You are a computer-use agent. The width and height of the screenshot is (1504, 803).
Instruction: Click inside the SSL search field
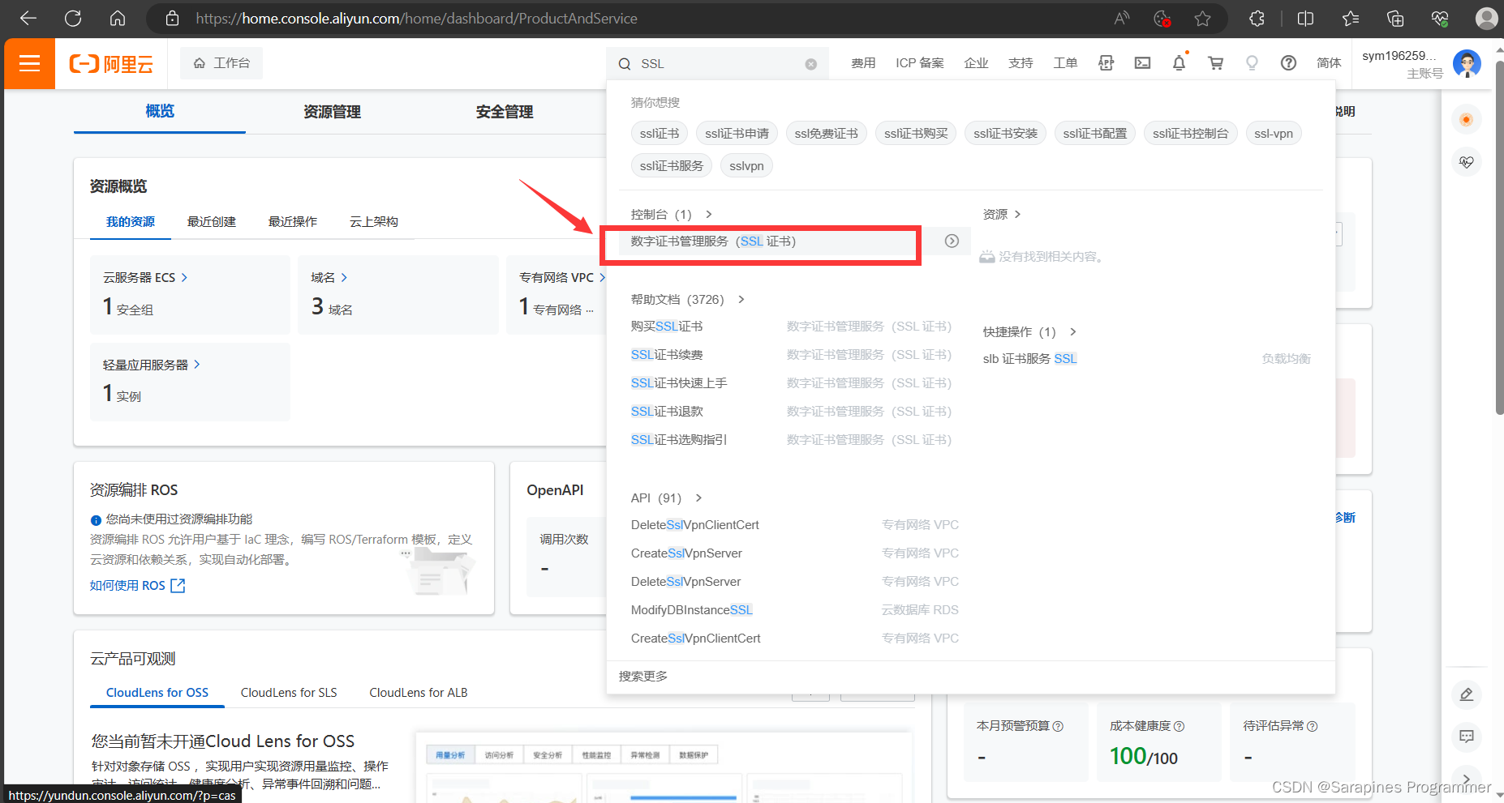pyautogui.click(x=718, y=64)
